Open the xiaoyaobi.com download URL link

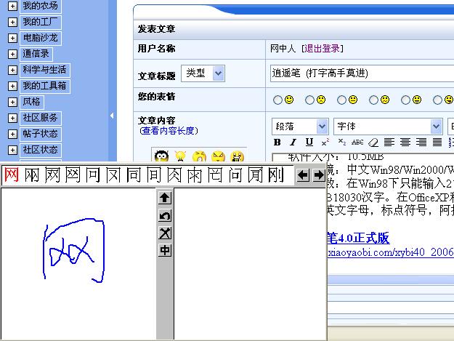(x=390, y=252)
